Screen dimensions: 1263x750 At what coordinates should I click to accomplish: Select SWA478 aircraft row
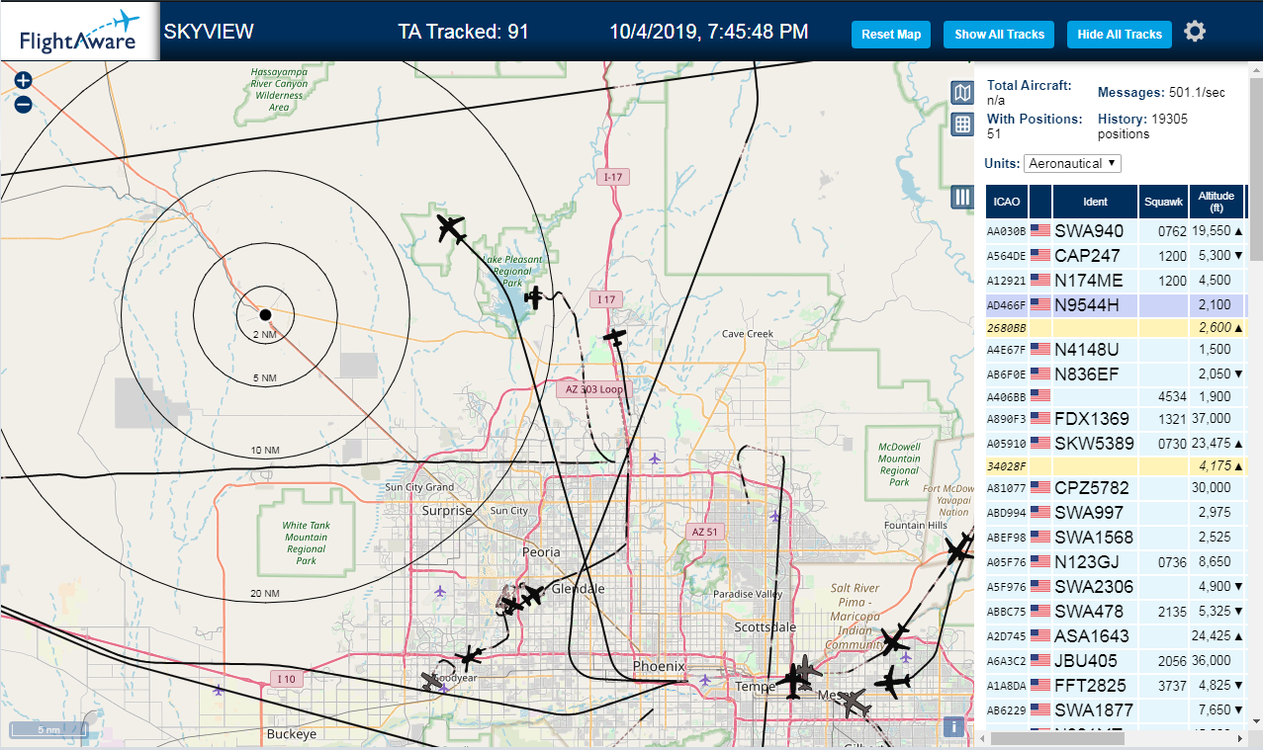pos(1115,611)
